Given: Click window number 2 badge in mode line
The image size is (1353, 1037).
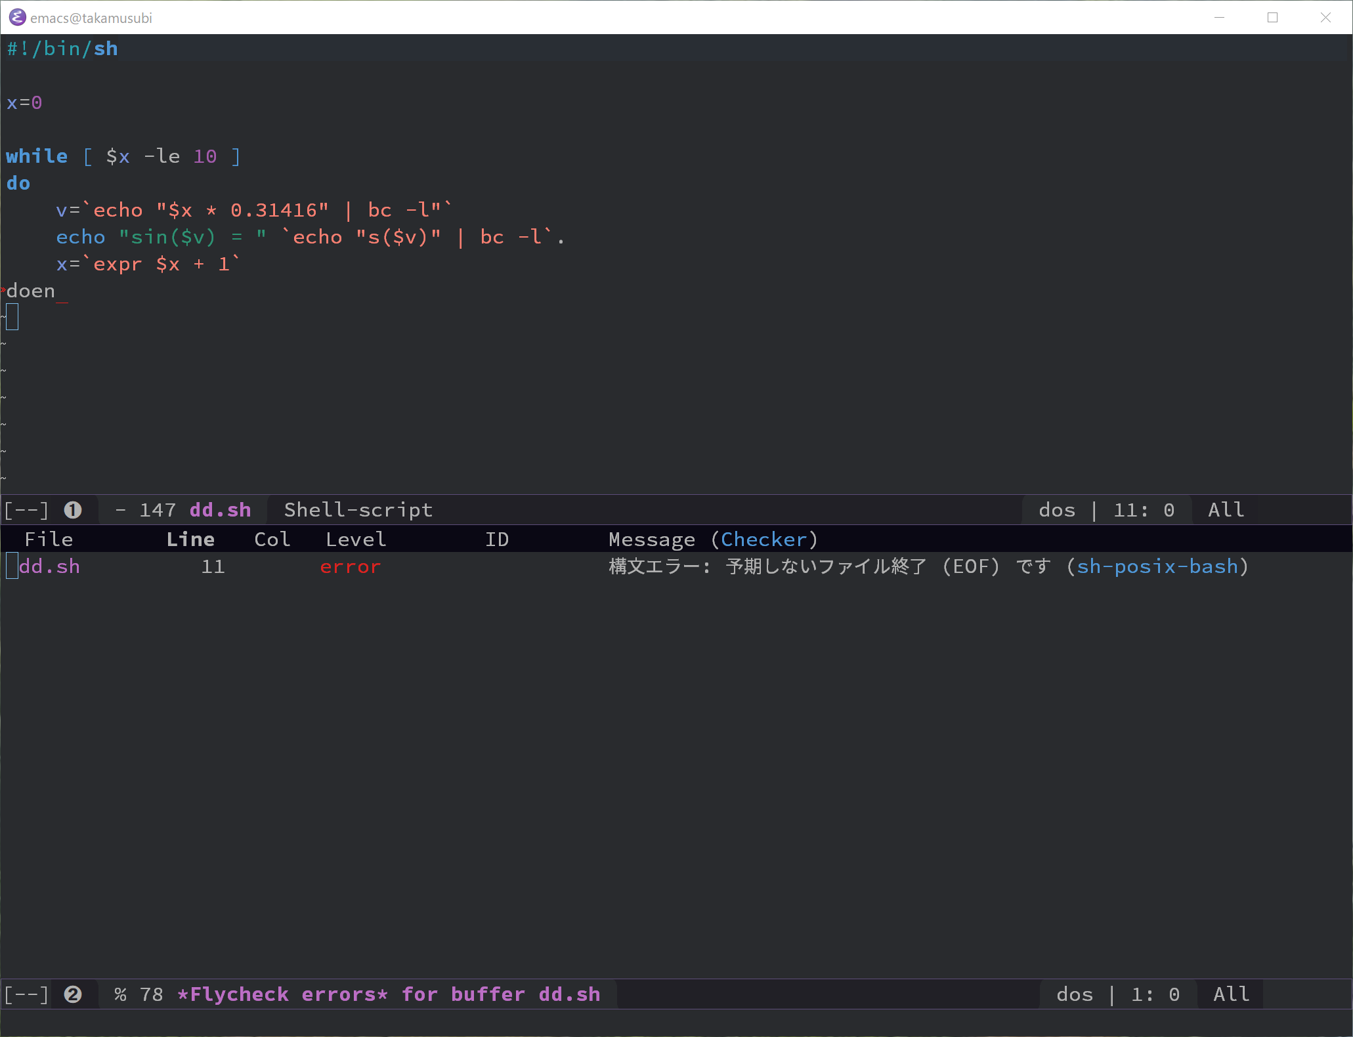Looking at the screenshot, I should [x=73, y=994].
